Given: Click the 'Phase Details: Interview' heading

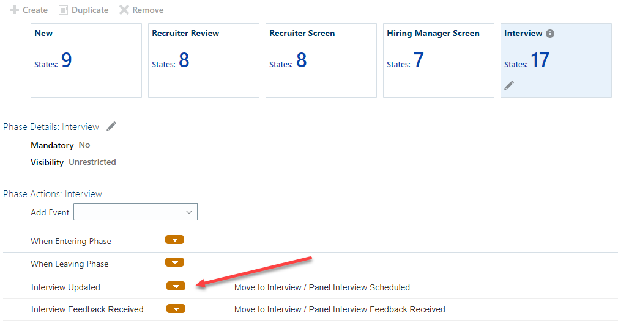Looking at the screenshot, I should 51,127.
